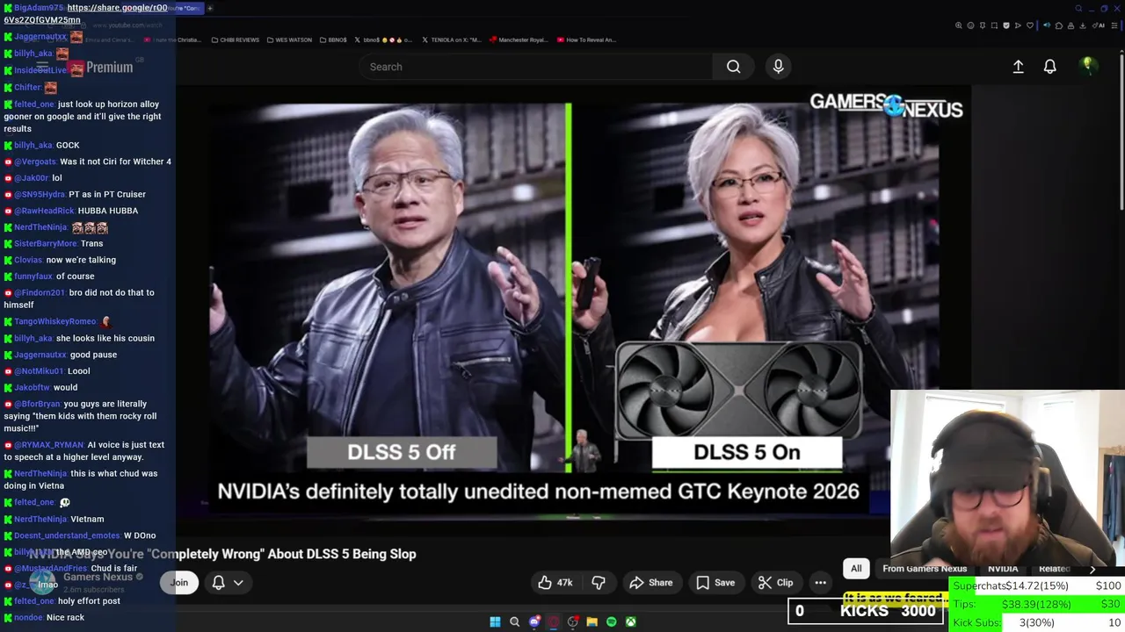Screen dimensions: 1125x632
Task: Show more filter chips with right arrow
Action: tap(1092, 569)
